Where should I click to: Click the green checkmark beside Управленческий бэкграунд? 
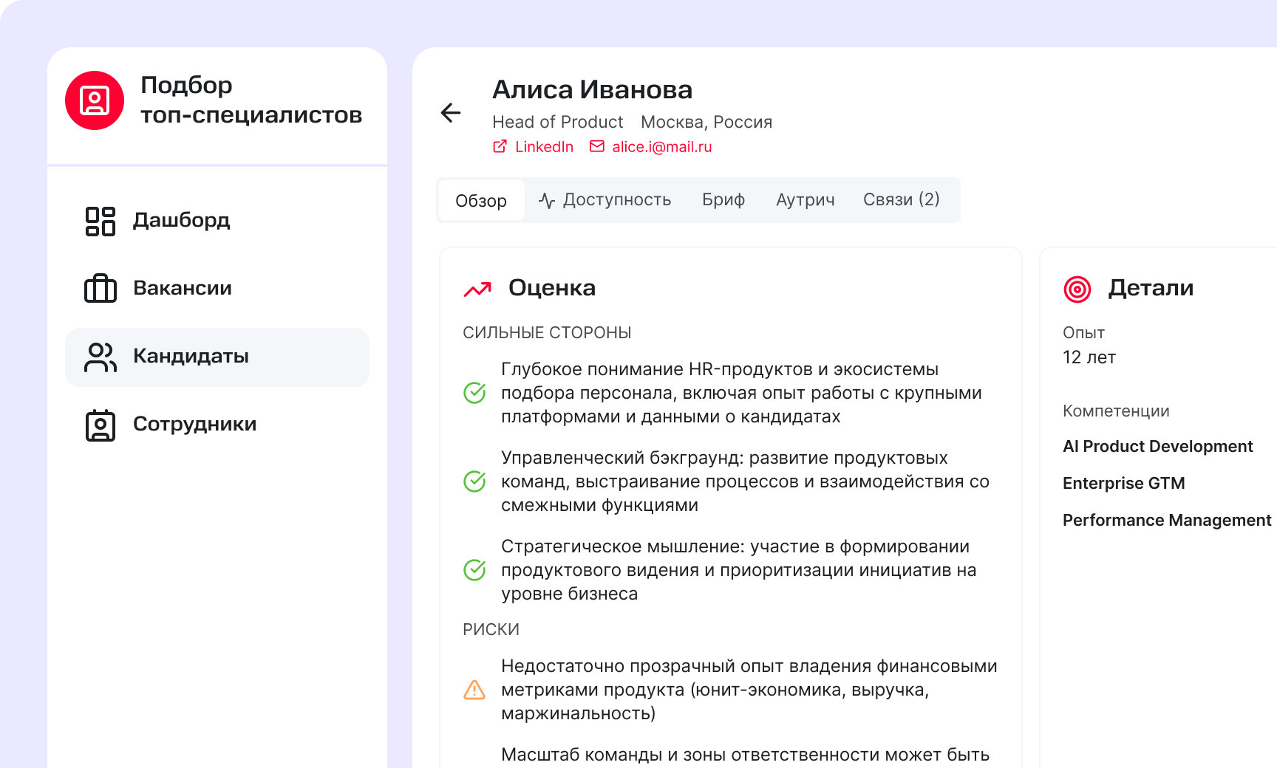click(x=474, y=481)
